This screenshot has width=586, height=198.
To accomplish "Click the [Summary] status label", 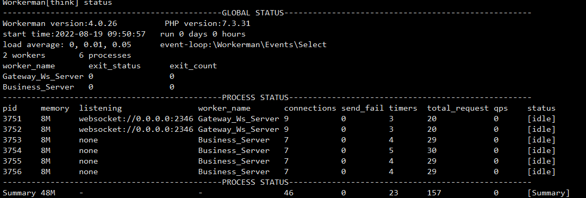I will [548, 193].
